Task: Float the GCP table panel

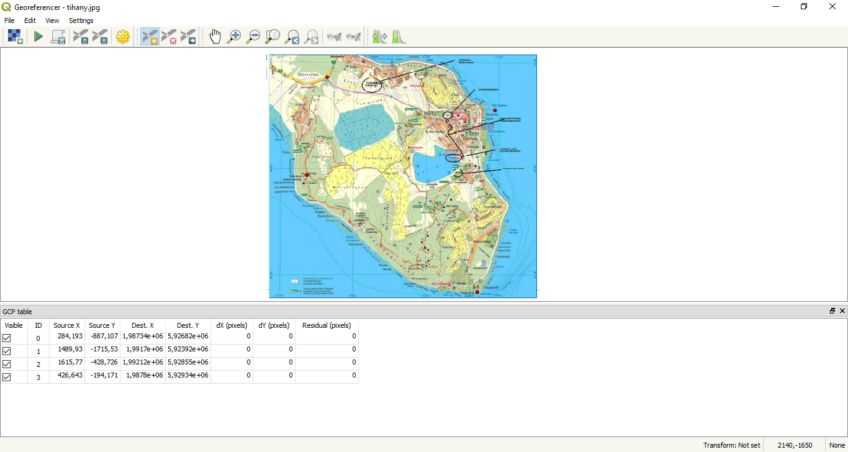Action: click(x=832, y=311)
